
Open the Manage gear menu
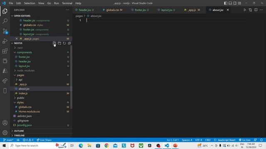coord(5,133)
